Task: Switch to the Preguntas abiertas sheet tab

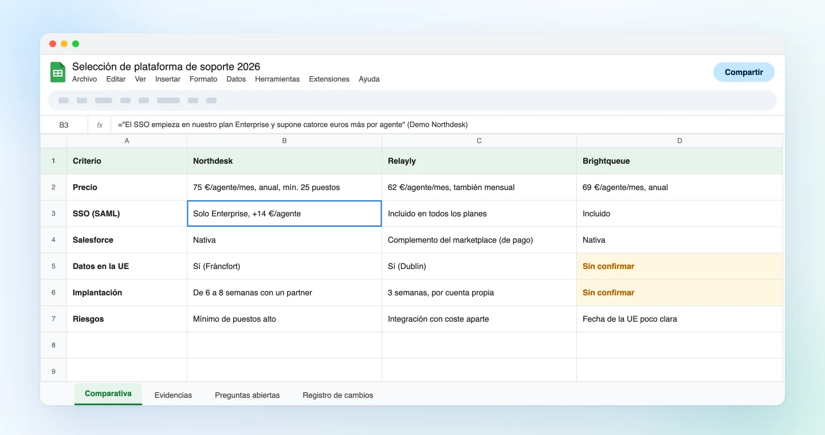Action: pyautogui.click(x=247, y=395)
